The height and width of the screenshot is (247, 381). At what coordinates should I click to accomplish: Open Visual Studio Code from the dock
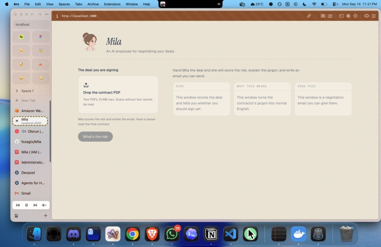tap(231, 234)
